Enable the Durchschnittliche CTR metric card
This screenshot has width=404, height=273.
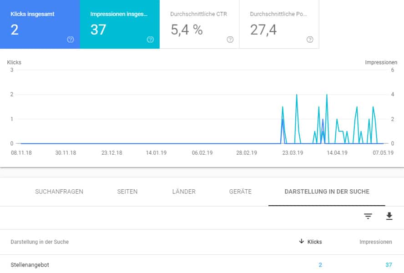coord(199,24)
